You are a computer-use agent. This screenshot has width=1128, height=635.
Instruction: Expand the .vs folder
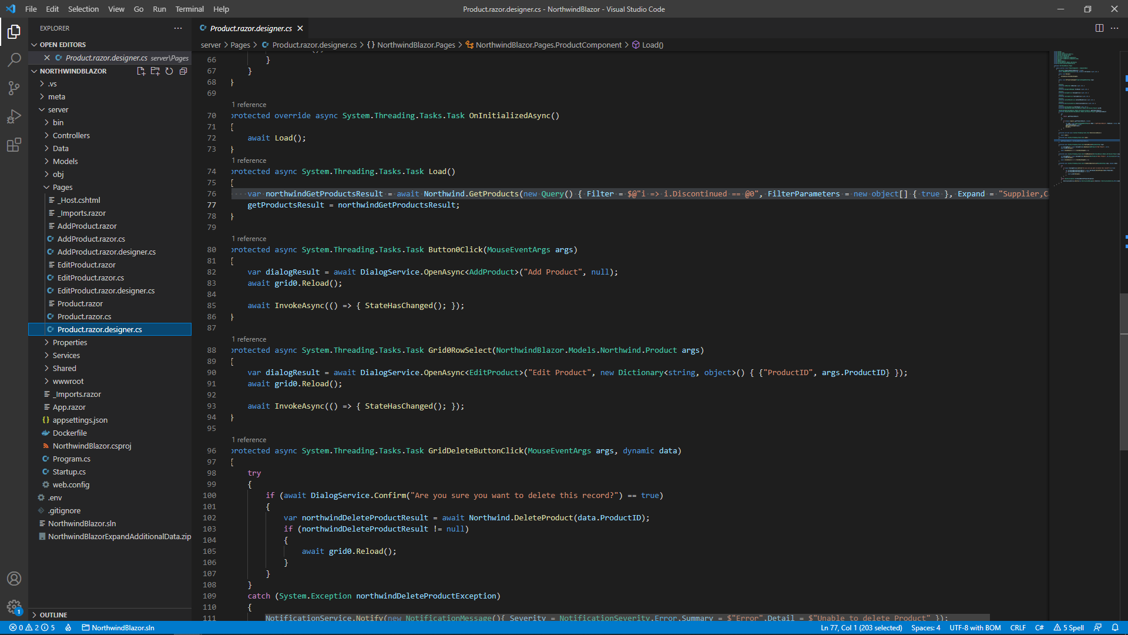tap(110, 84)
